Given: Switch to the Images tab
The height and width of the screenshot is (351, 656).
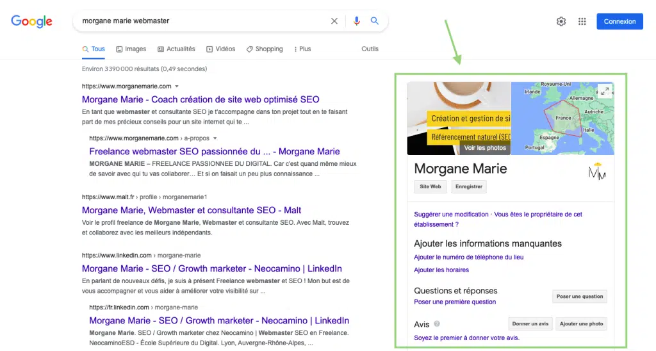Looking at the screenshot, I should 131,49.
